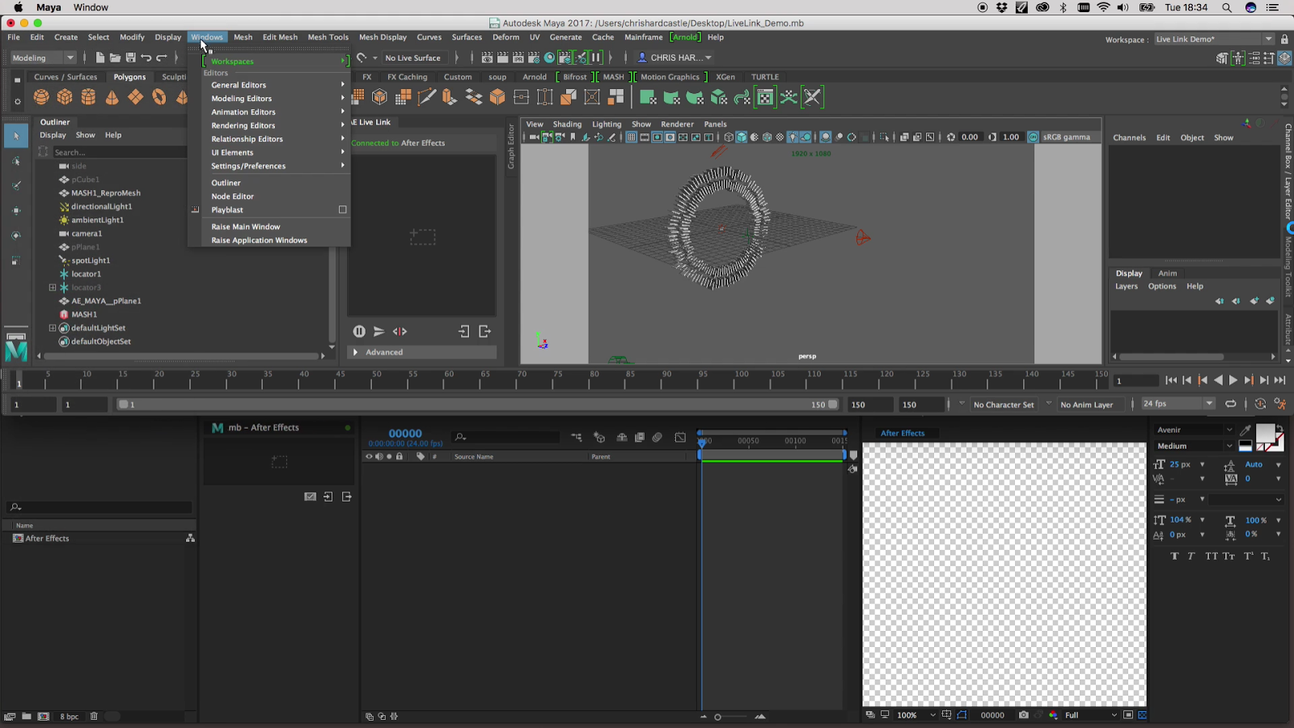Toggle smooth shade all in viewport
The width and height of the screenshot is (1294, 728).
742,137
